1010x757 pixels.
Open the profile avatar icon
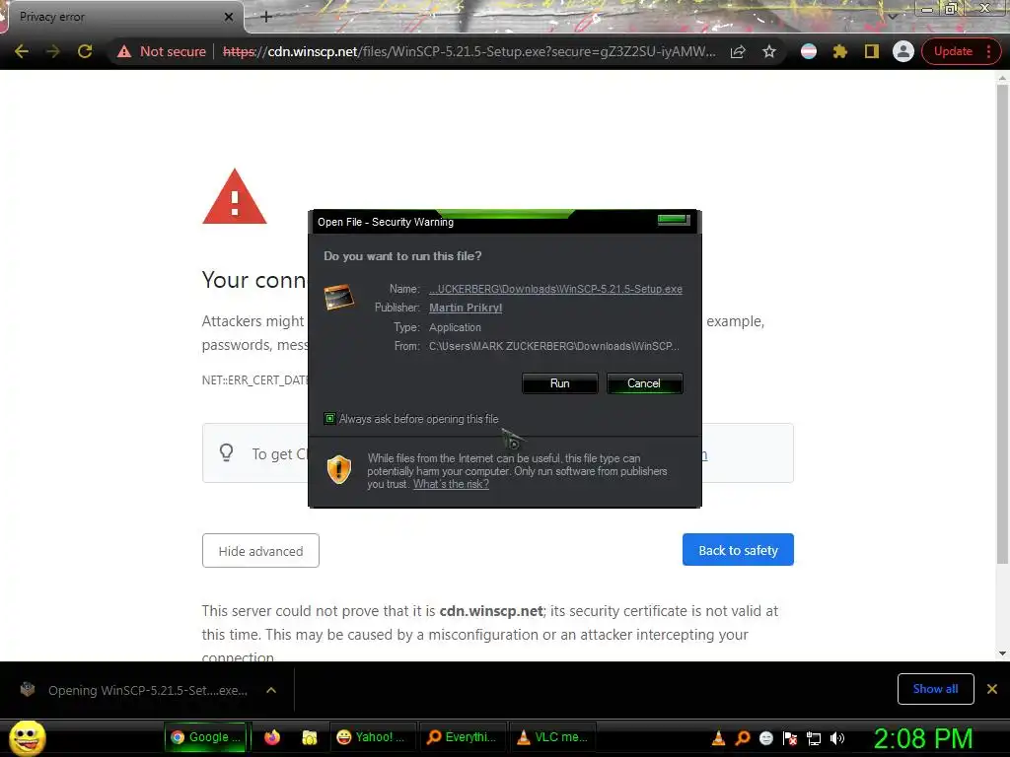click(903, 51)
